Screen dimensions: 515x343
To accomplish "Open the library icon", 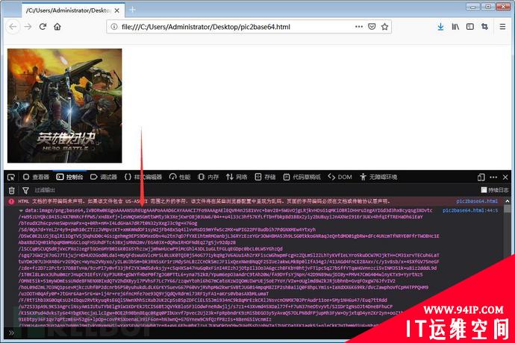I will coord(455,27).
